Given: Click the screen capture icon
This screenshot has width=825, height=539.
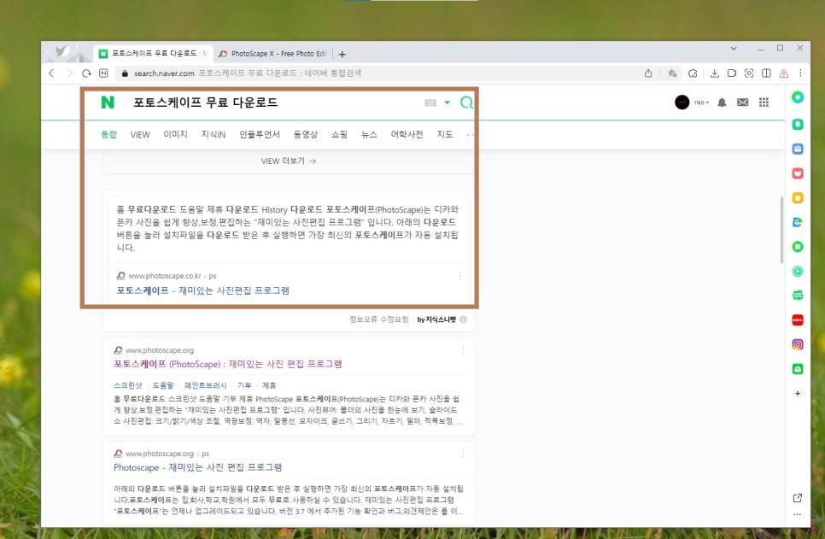Looking at the screenshot, I should tap(749, 73).
